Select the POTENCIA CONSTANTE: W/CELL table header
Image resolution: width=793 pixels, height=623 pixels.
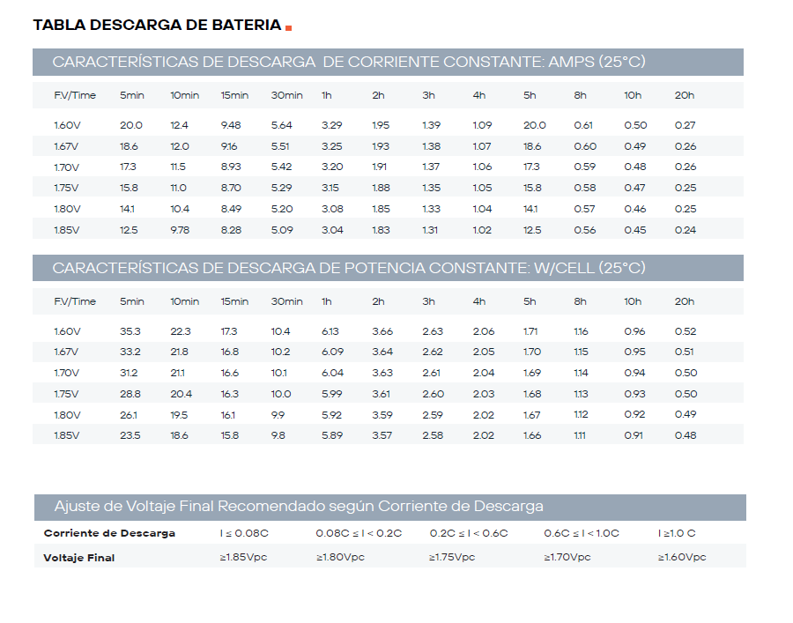tap(349, 268)
